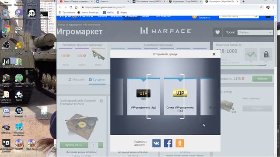Go to the Chrome home page button
This screenshot has height=157, width=280.
pyautogui.click(x=76, y=7)
